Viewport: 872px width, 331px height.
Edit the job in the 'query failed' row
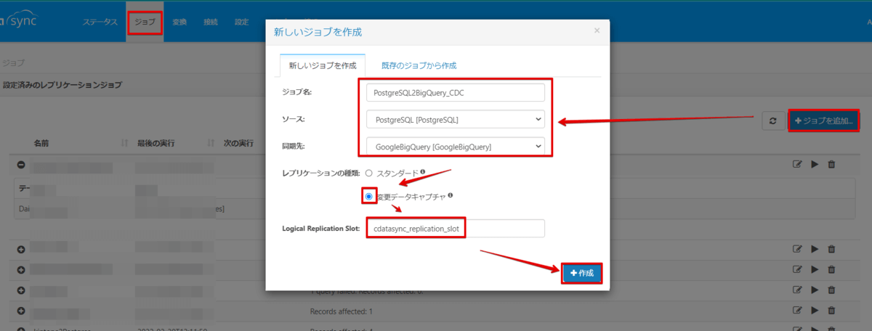[797, 290]
